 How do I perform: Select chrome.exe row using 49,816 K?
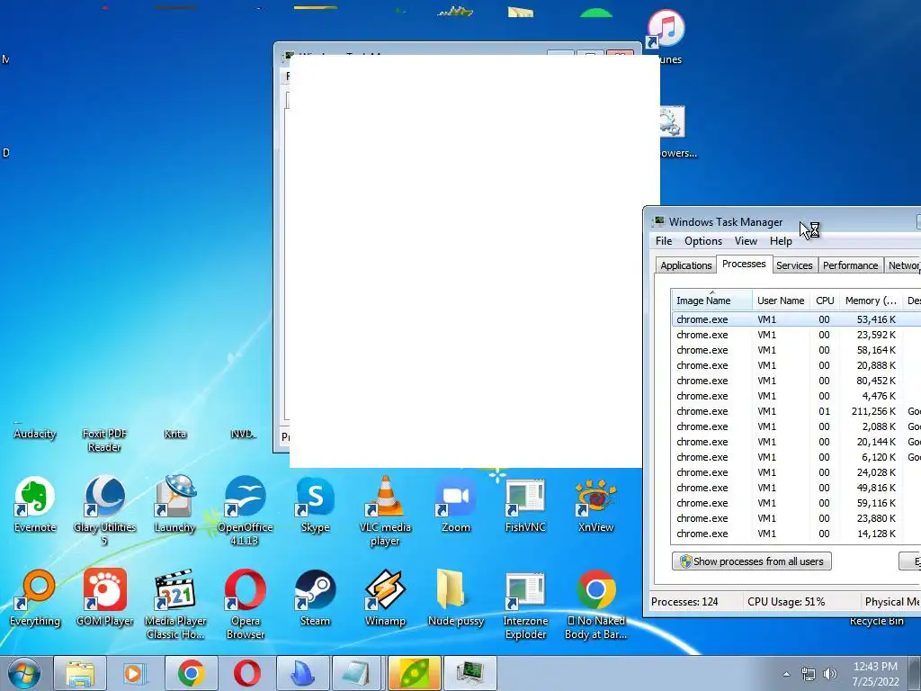point(796,487)
